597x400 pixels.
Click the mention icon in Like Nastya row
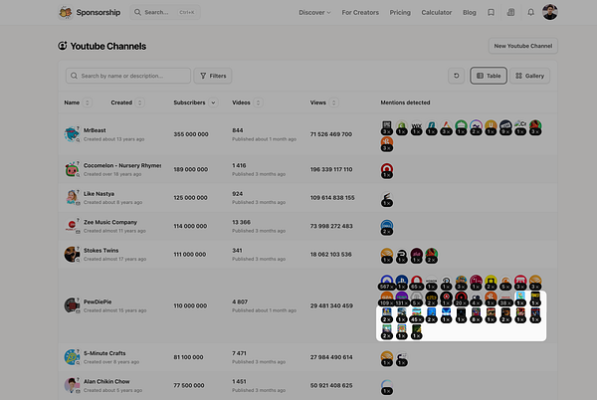(387, 199)
